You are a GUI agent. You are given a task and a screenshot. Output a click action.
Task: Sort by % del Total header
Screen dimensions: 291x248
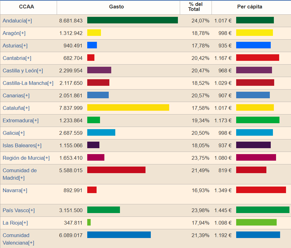tap(196, 7)
